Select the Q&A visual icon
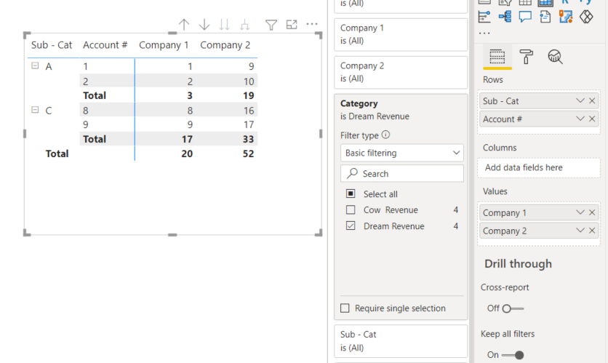This screenshot has height=363, width=608. pyautogui.click(x=525, y=17)
